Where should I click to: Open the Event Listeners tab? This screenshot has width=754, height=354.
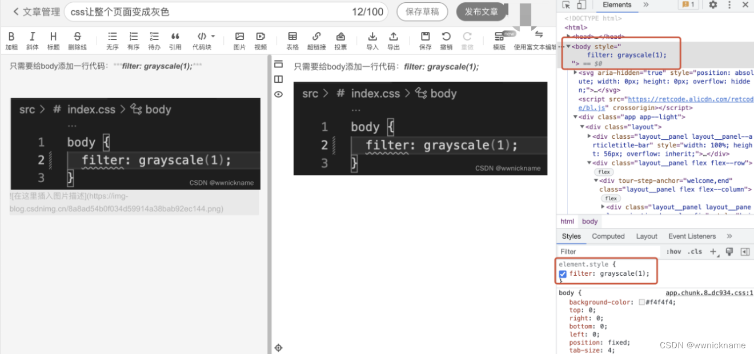coord(692,236)
